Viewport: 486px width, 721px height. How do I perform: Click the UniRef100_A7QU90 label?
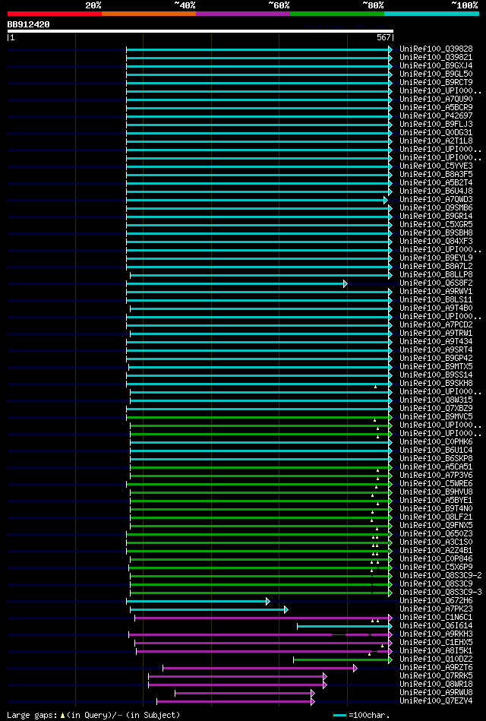pos(436,100)
